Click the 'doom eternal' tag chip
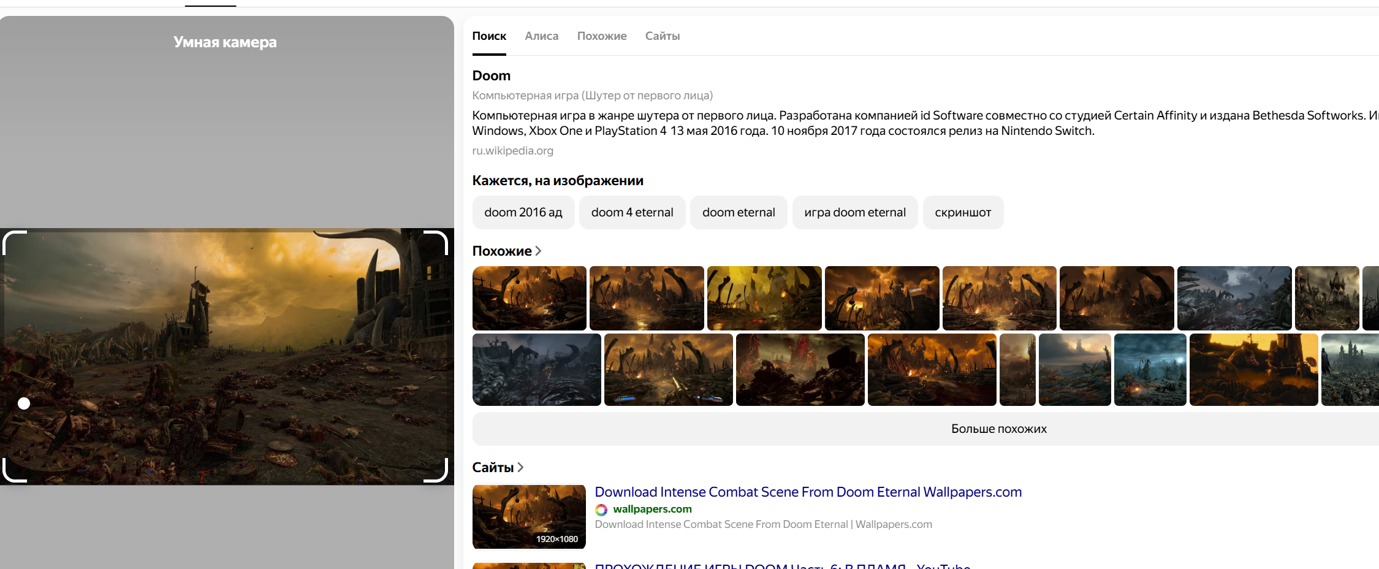The image size is (1379, 569). 739,212
